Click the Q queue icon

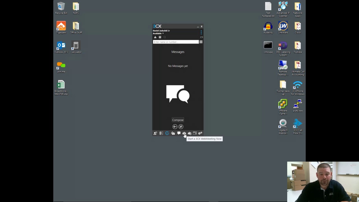[x=165, y=37]
